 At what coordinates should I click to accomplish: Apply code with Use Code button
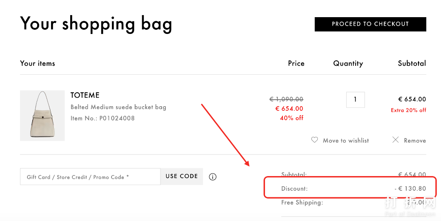[x=182, y=176]
